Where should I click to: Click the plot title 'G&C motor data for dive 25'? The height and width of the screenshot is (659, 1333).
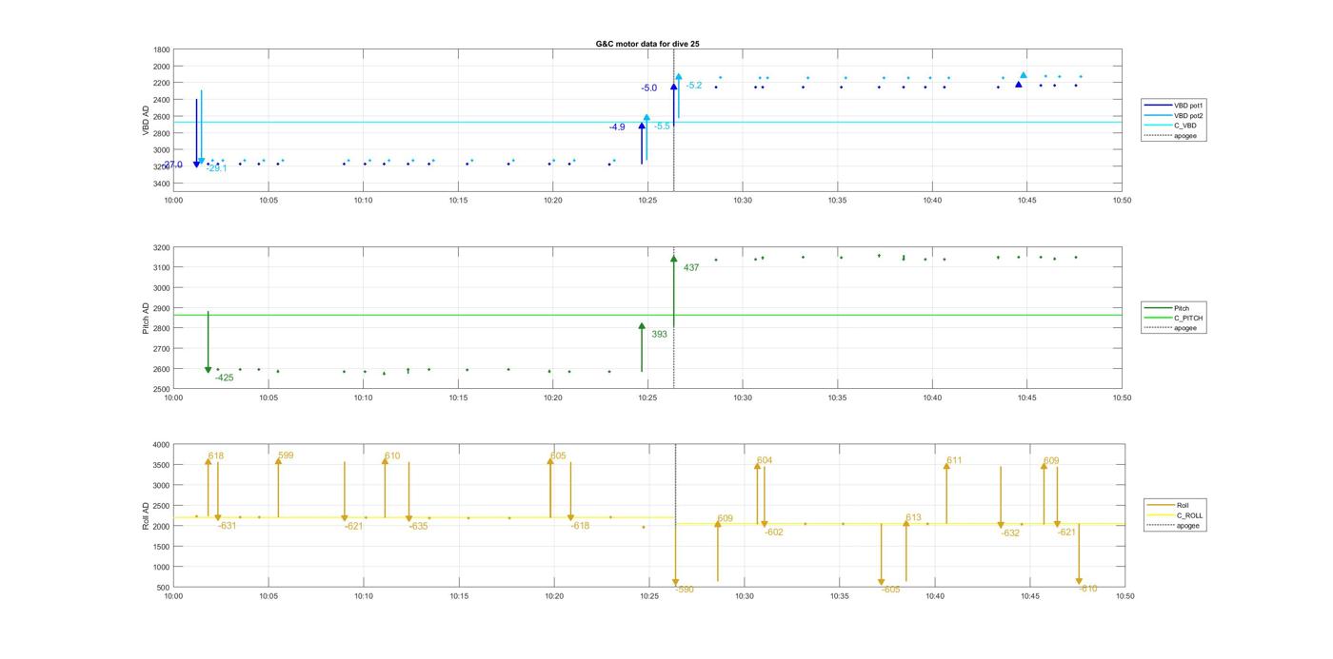pos(647,44)
